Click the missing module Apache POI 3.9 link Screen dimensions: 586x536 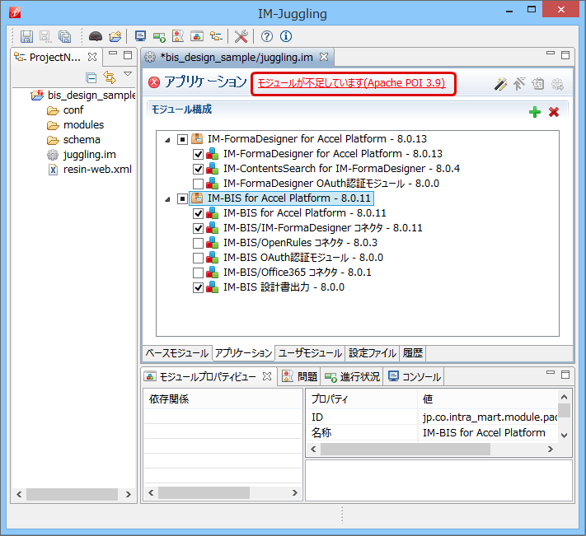point(351,83)
